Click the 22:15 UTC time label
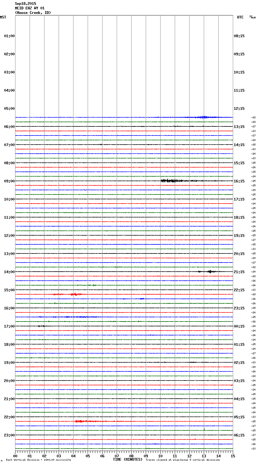Image resolution: width=257 pixels, height=464 pixels. (239, 290)
